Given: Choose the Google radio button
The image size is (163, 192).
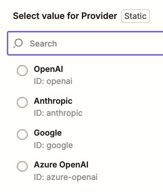Looking at the screenshot, I should tap(22, 134).
